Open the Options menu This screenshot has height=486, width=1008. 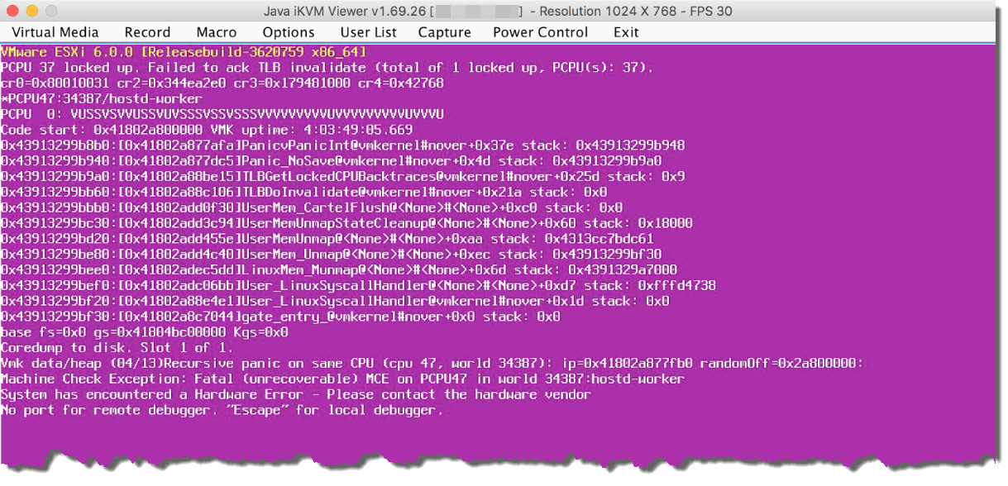[x=289, y=32]
